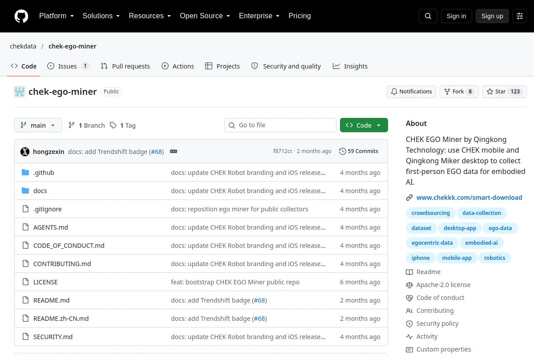Open CODE_OF_CONDUCT.md file
This screenshot has height=356, width=534.
pos(69,246)
